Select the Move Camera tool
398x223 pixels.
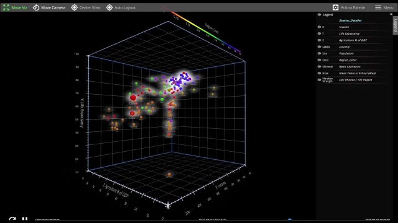49,7
